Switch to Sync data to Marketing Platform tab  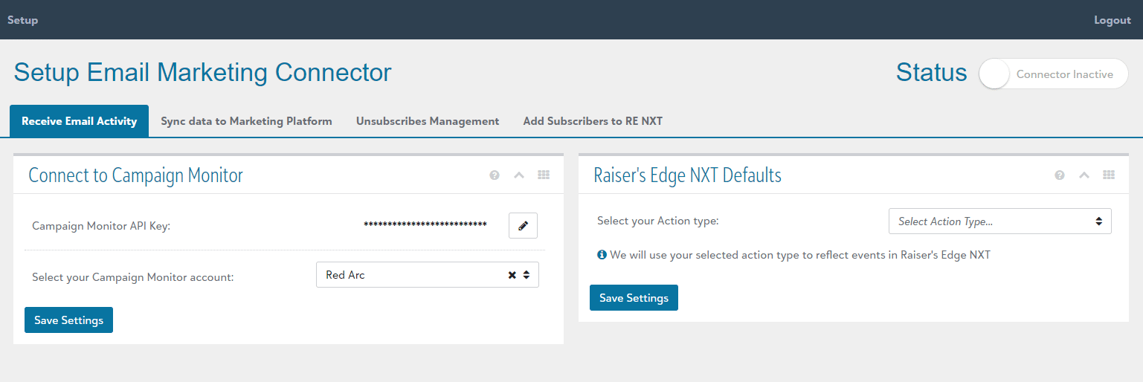pyautogui.click(x=246, y=121)
